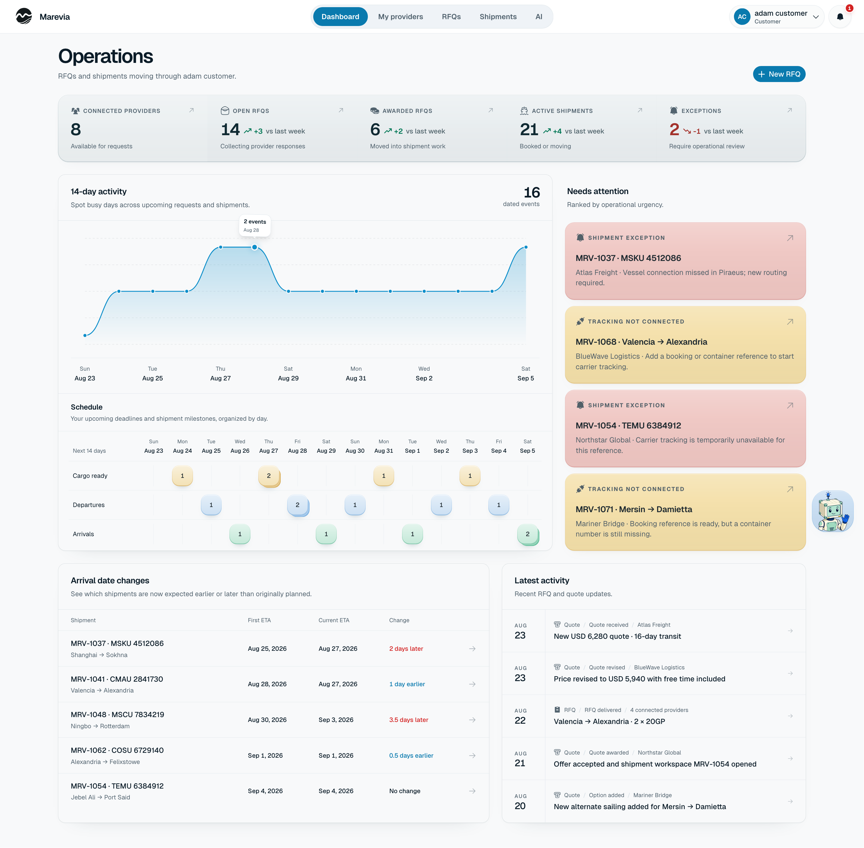Open the Shipments tab
864x848 pixels.
[498, 17]
